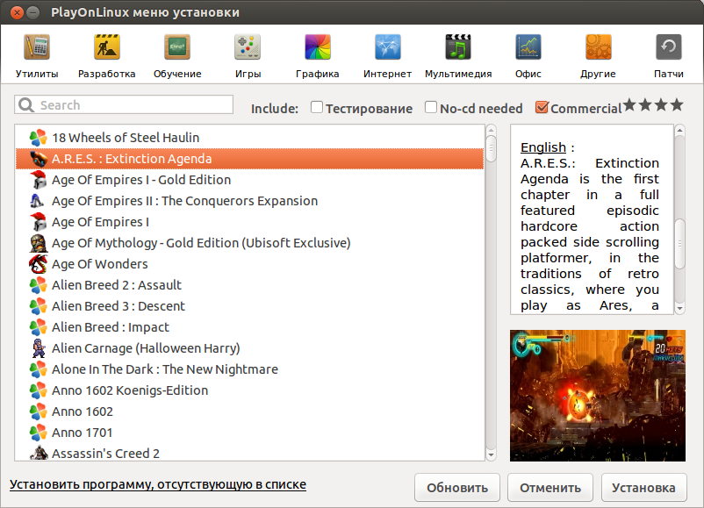Click the game list scroll-down arrow
This screenshot has width=704, height=508.
[491, 455]
